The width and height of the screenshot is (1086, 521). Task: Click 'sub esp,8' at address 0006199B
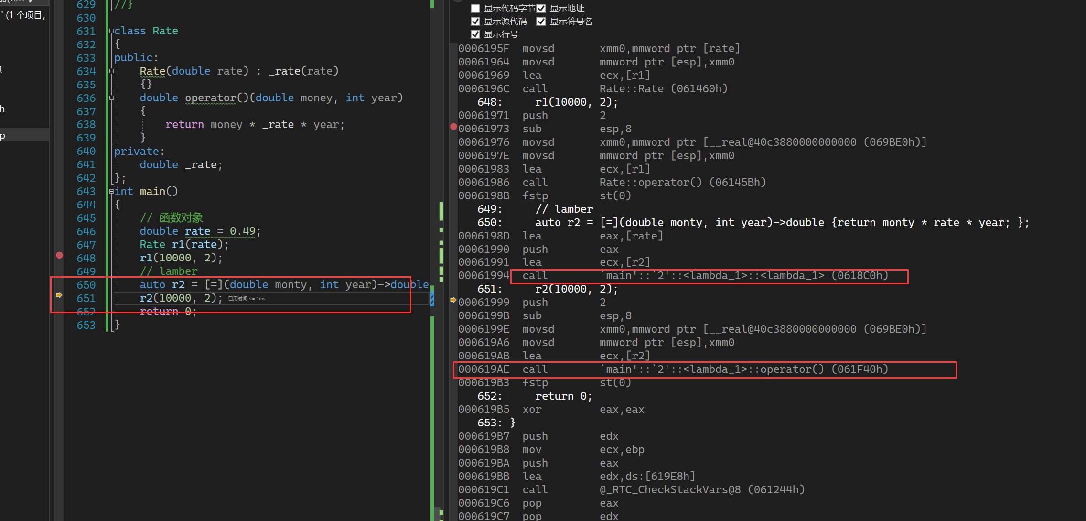point(545,316)
